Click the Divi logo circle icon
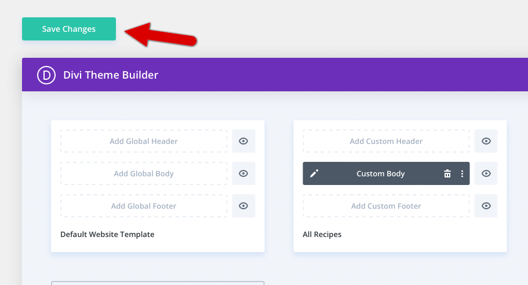This screenshot has width=528, height=285. tap(46, 75)
